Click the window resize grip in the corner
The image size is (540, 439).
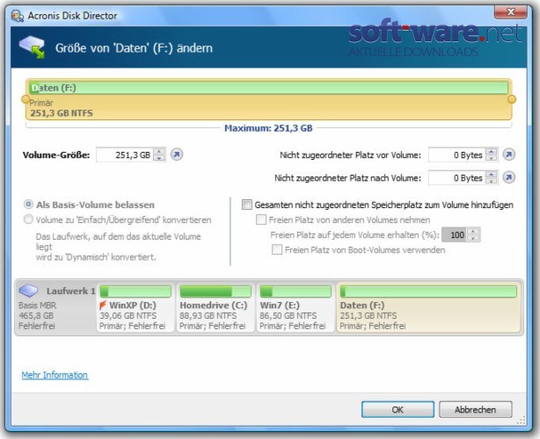(522, 421)
